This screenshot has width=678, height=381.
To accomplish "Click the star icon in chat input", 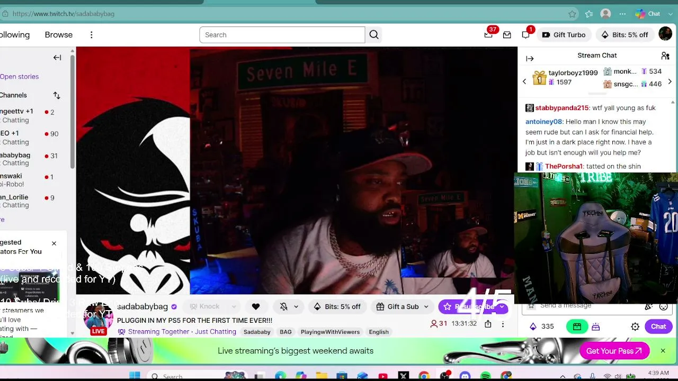I will 531,306.
